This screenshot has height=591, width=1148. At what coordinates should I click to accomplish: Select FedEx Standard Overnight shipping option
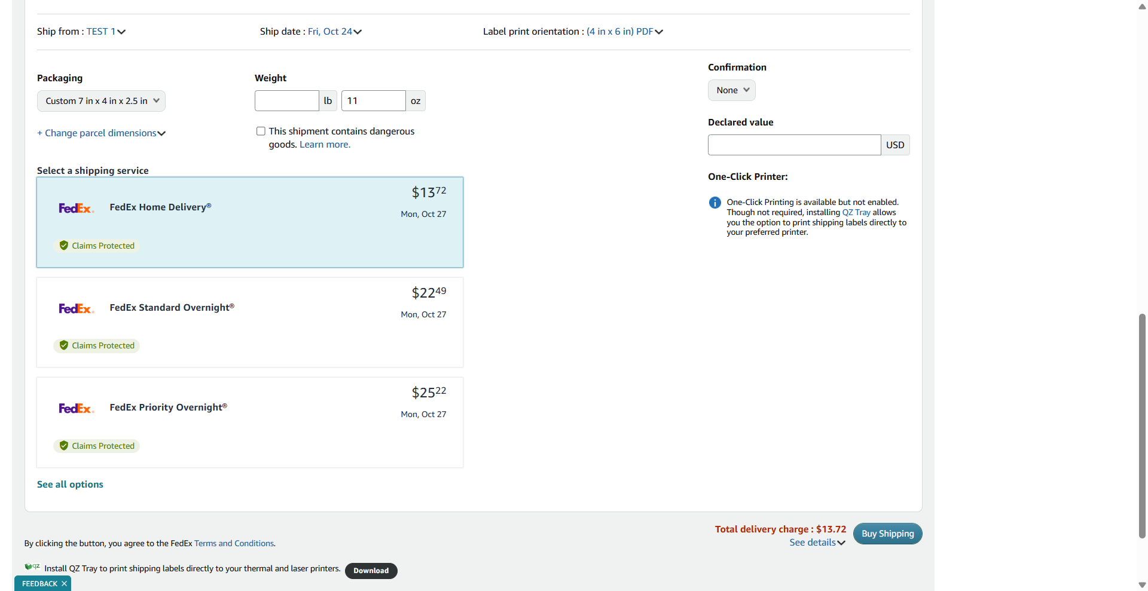[250, 322]
